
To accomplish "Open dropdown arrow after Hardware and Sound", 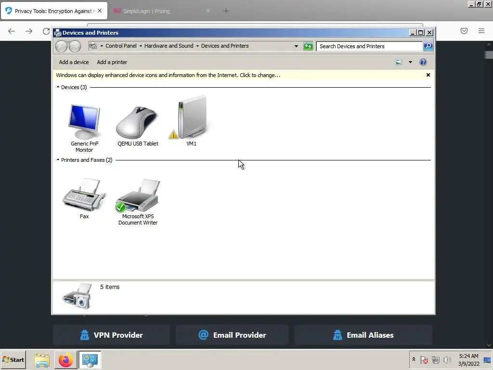I will click(197, 46).
